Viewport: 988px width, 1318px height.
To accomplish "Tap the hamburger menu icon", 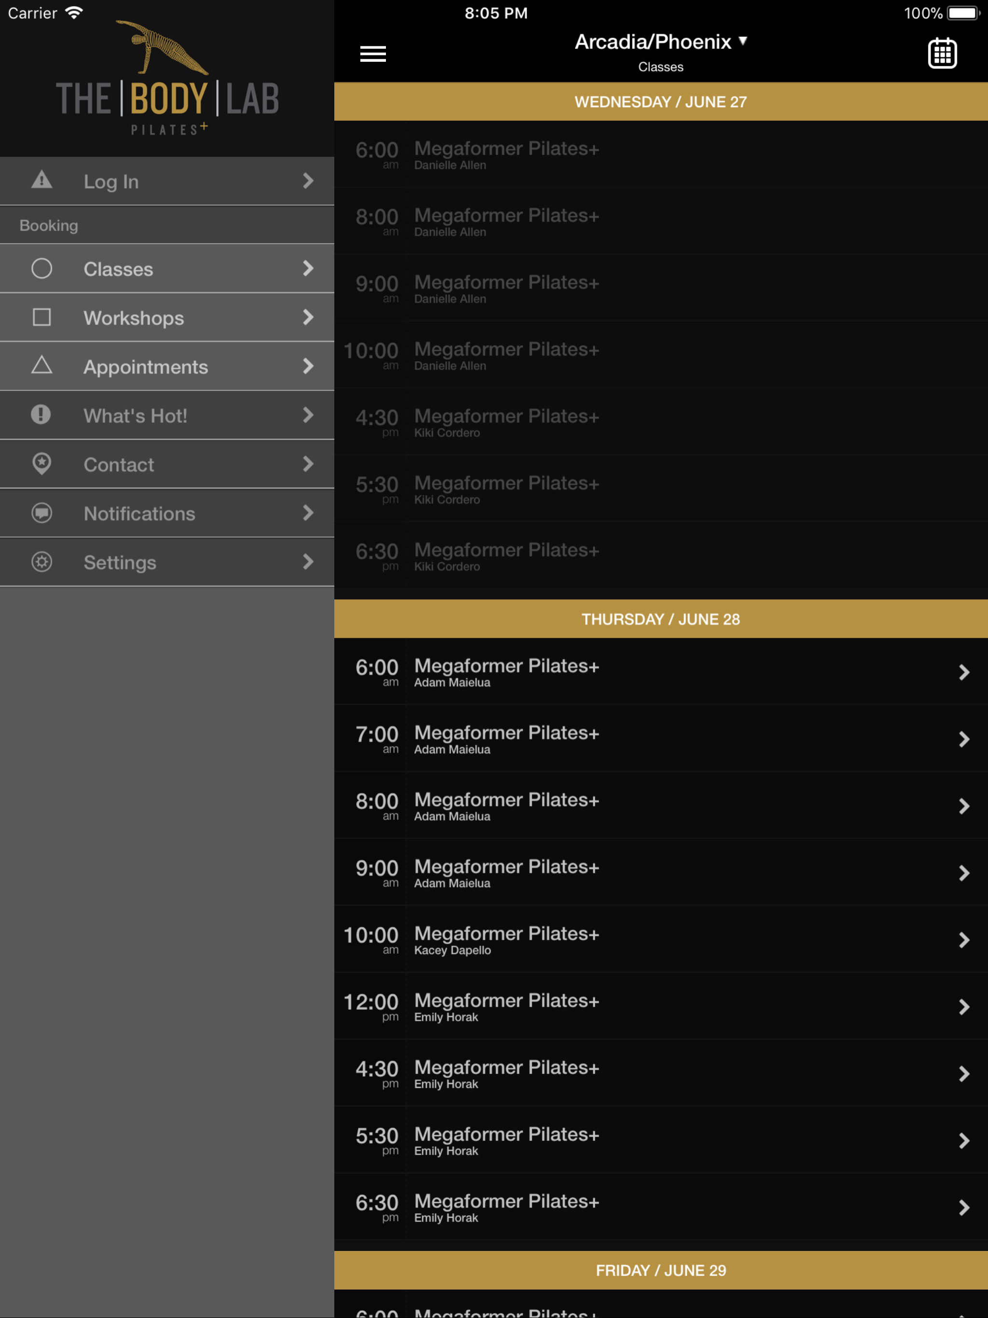I will (x=373, y=54).
